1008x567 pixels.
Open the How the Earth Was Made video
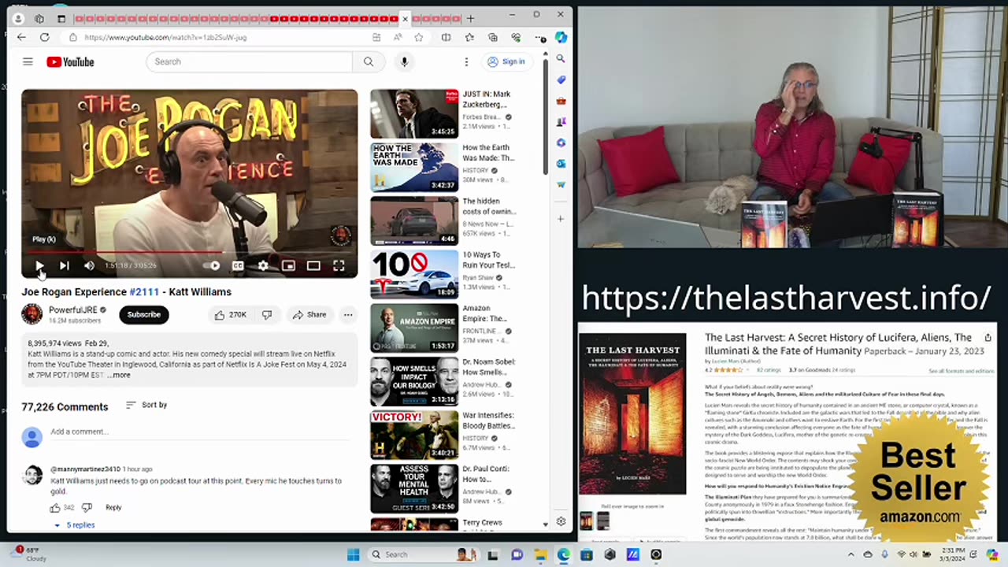pyautogui.click(x=414, y=167)
